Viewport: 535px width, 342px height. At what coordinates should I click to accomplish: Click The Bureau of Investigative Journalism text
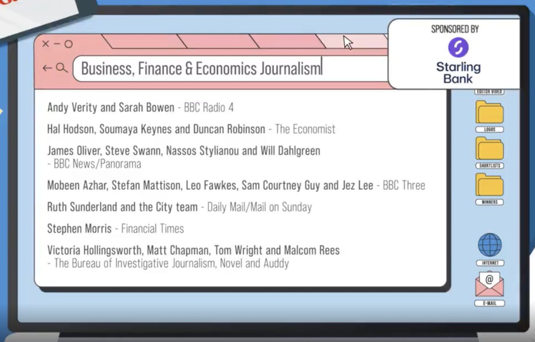pos(171,263)
